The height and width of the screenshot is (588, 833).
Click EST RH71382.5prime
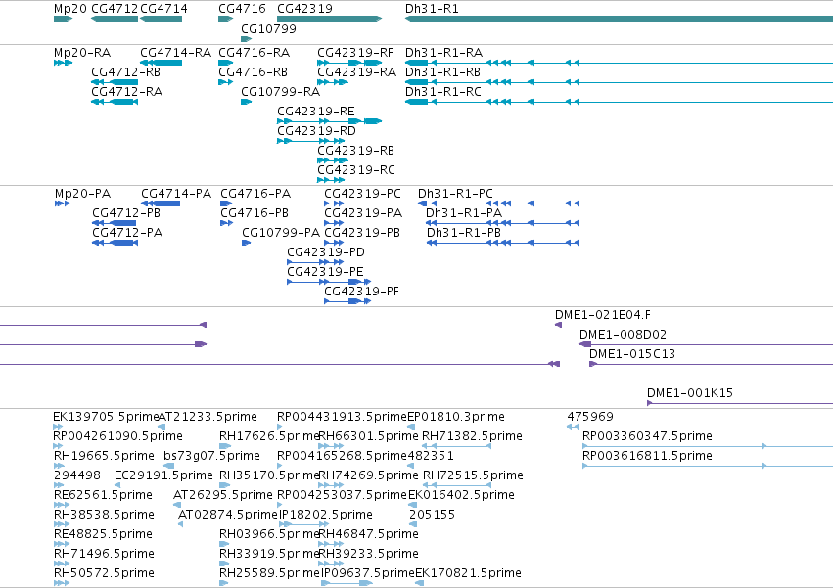tap(472, 436)
